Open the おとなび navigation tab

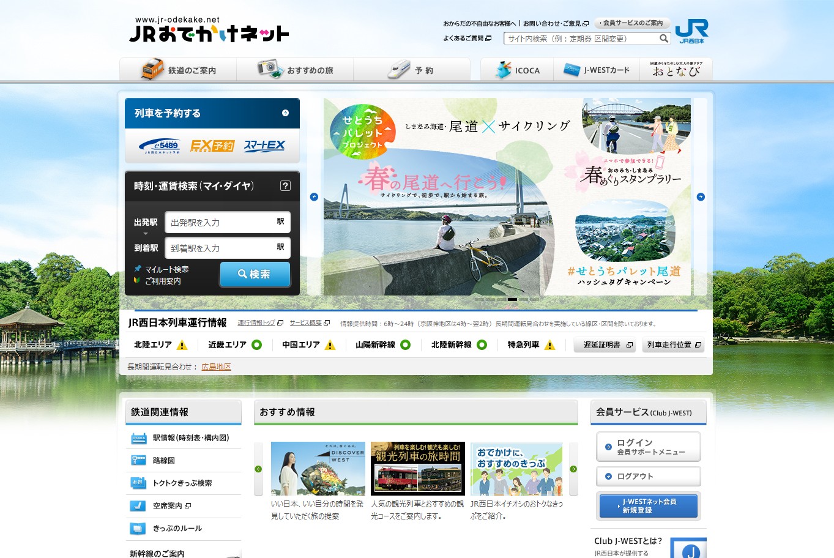coord(676,70)
